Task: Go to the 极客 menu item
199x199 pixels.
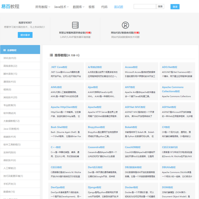Action: coord(92,7)
